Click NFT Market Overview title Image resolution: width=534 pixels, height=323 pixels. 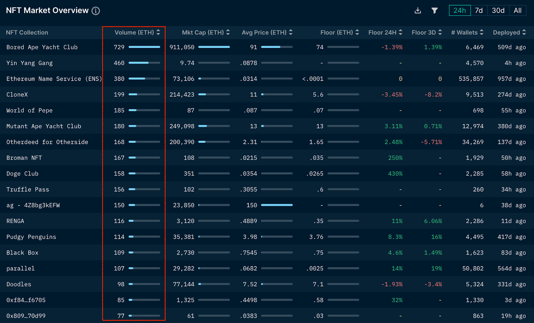point(47,10)
